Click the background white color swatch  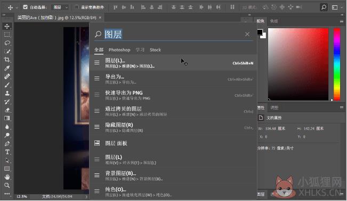click(264, 36)
